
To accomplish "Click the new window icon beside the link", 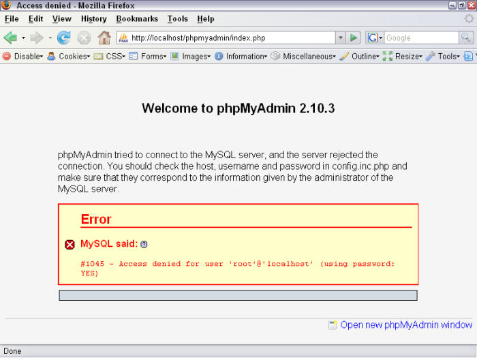I will 333,325.
